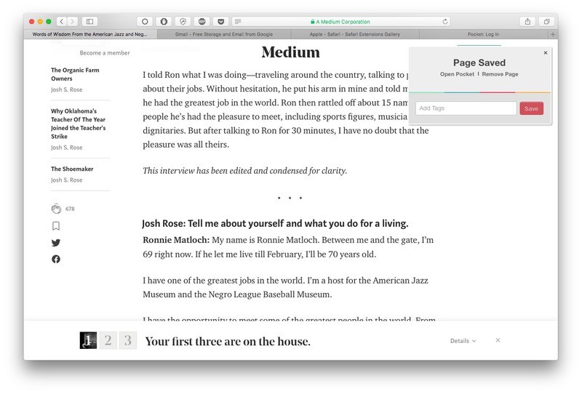
Task: Clap for the article icon
Action: coord(56,209)
